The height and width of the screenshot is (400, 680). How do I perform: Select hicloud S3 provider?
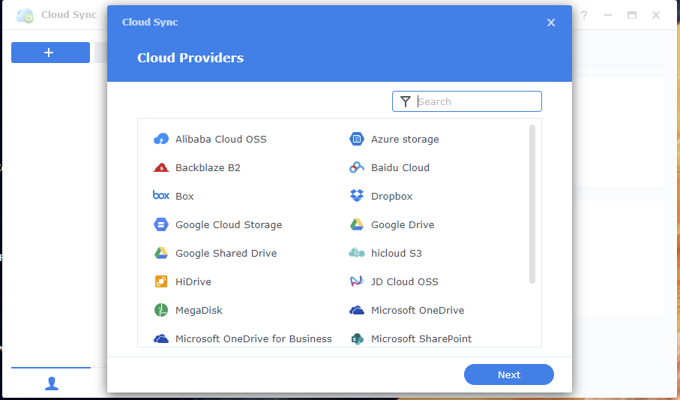pos(396,253)
